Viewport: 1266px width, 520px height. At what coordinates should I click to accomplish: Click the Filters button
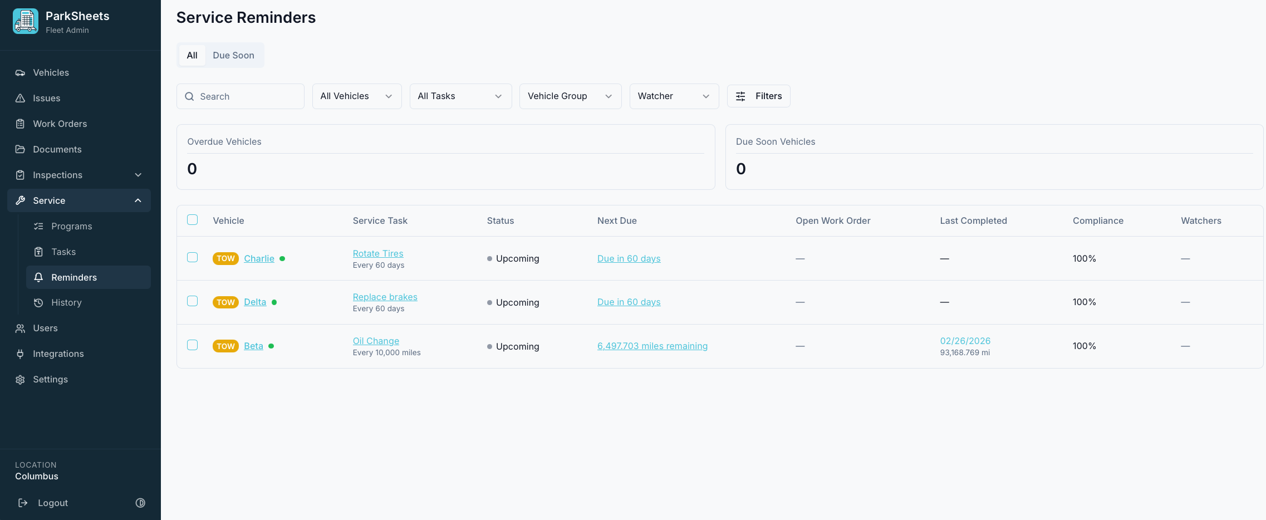[x=758, y=96]
